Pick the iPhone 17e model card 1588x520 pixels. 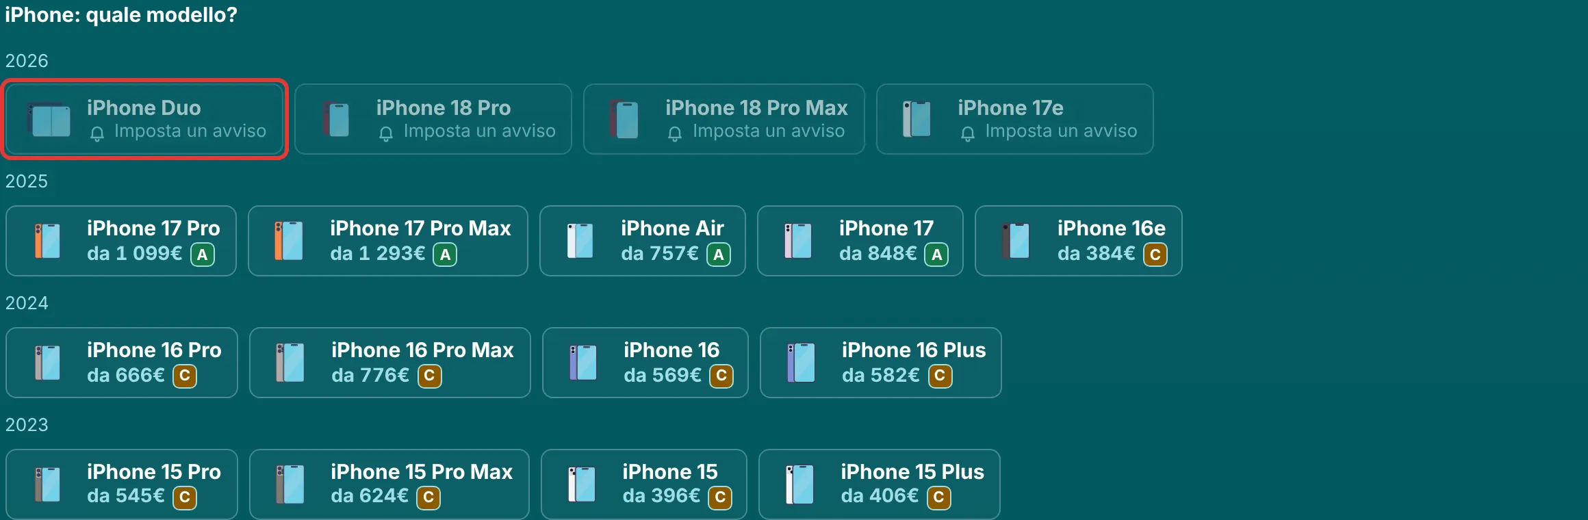1015,119
